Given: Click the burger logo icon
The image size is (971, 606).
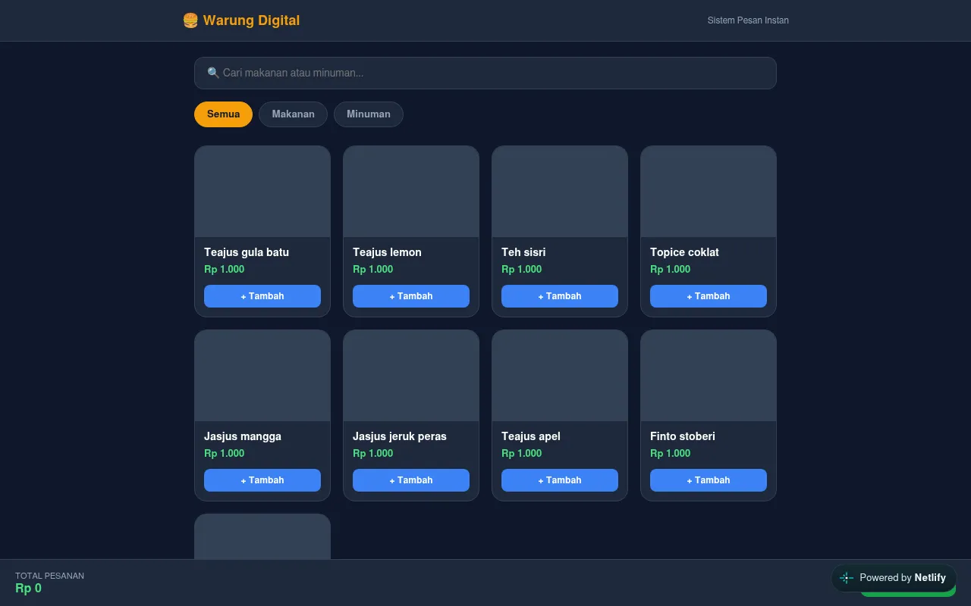Looking at the screenshot, I should [x=190, y=20].
